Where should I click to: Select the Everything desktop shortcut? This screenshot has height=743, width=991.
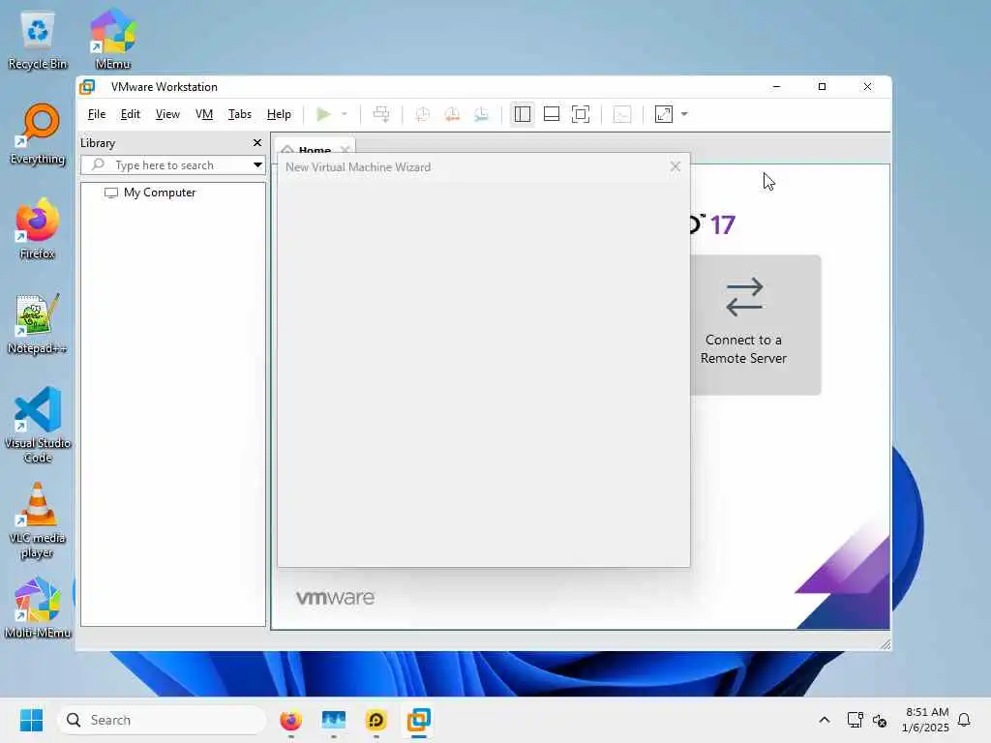click(x=38, y=134)
